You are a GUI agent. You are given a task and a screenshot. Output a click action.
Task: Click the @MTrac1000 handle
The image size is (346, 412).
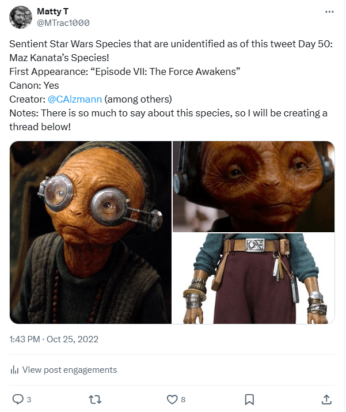[x=63, y=23]
